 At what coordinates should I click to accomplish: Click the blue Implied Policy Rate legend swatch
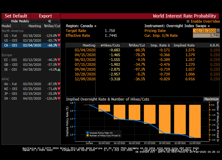[x=87, y=133]
